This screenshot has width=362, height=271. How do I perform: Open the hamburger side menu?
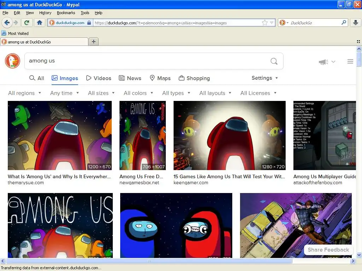(350, 61)
